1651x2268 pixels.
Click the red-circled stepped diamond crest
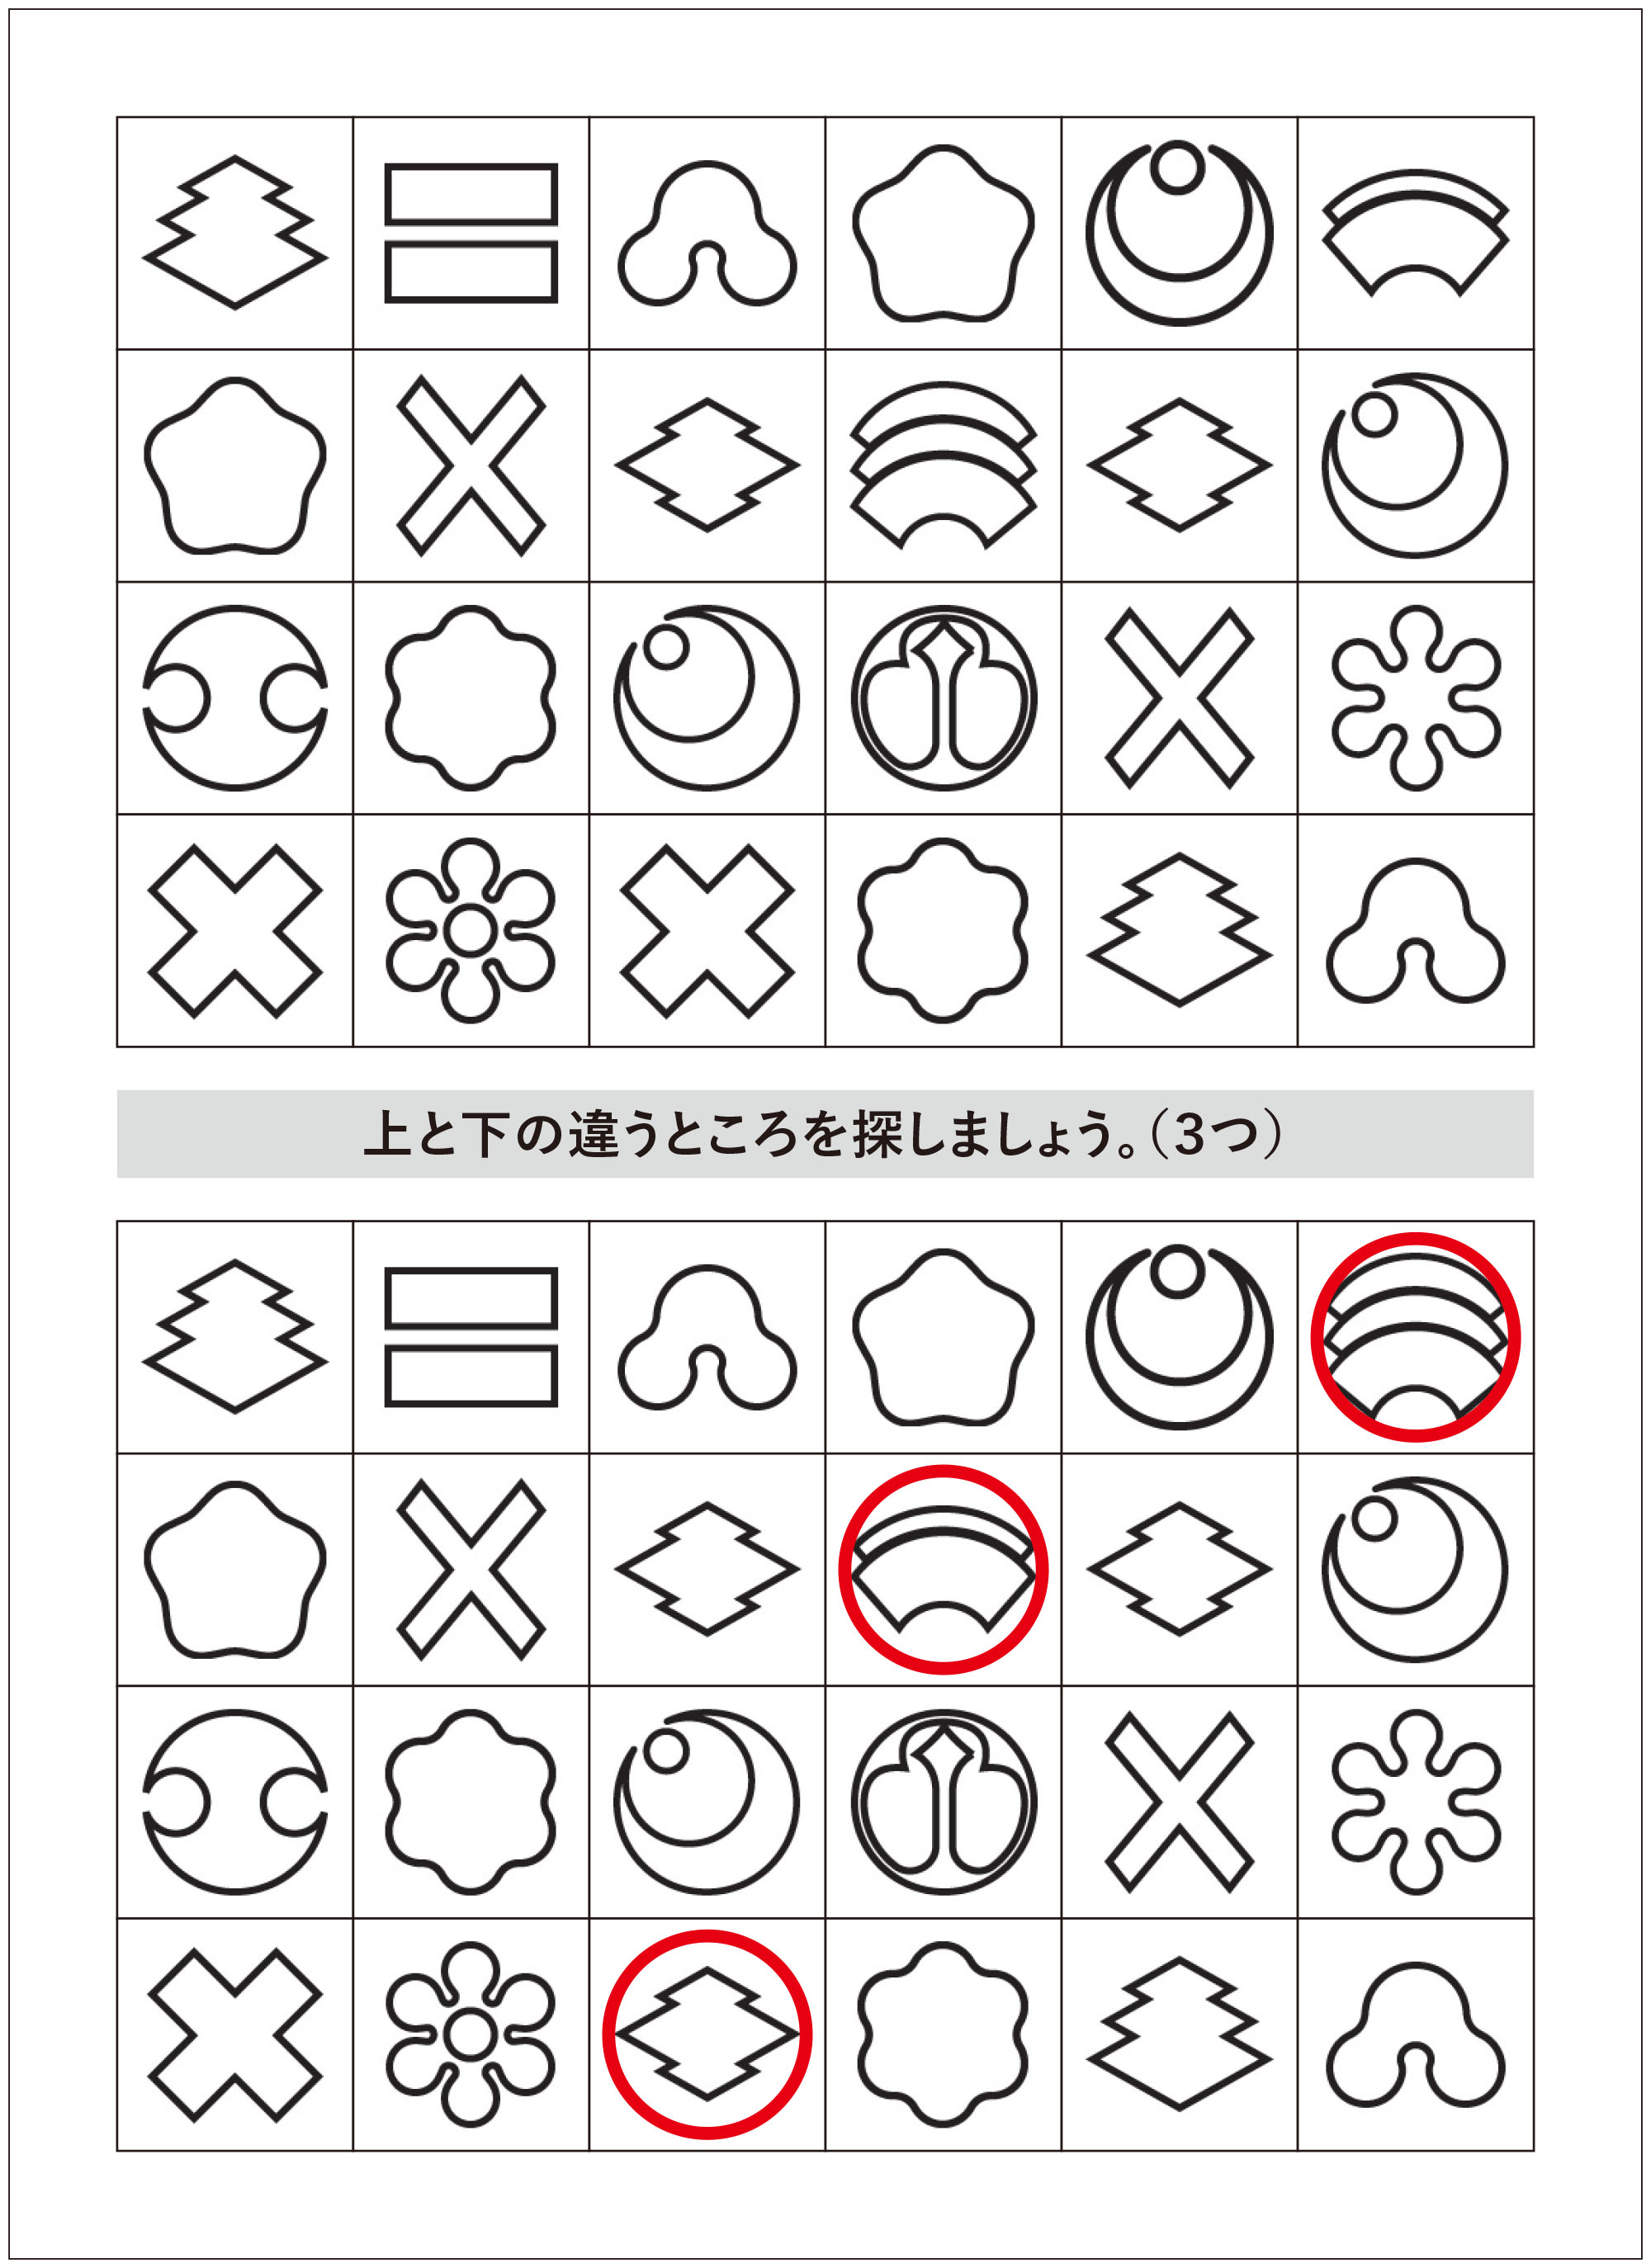coord(706,2033)
